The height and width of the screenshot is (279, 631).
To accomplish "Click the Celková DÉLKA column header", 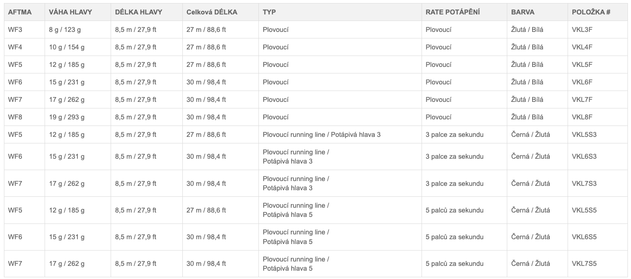I will 212,12.
